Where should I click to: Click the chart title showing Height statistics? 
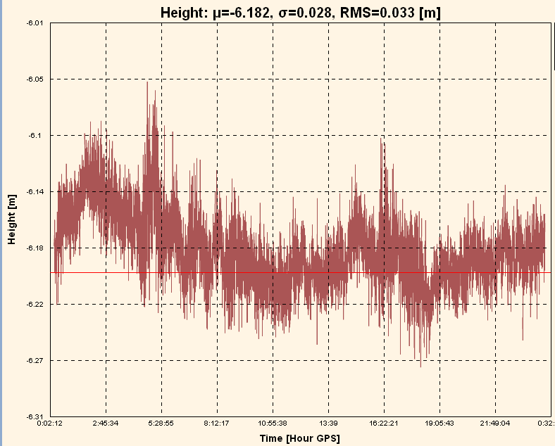pyautogui.click(x=301, y=12)
